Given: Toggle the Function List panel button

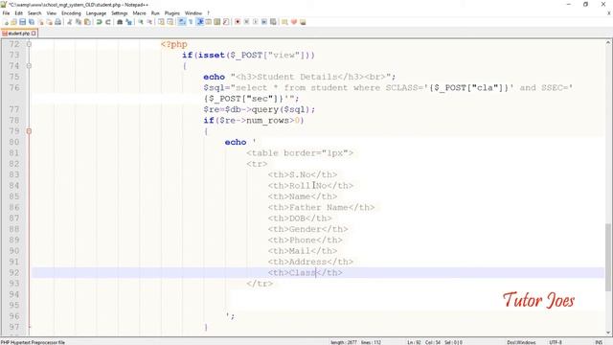Looking at the screenshot, I should 226,22.
